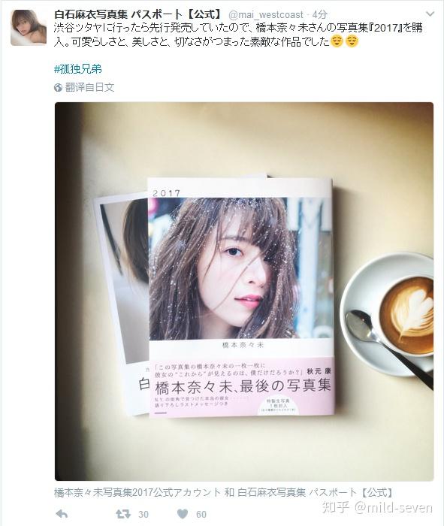
Task: Open tweet details via the tweet body text
Action: (238, 35)
